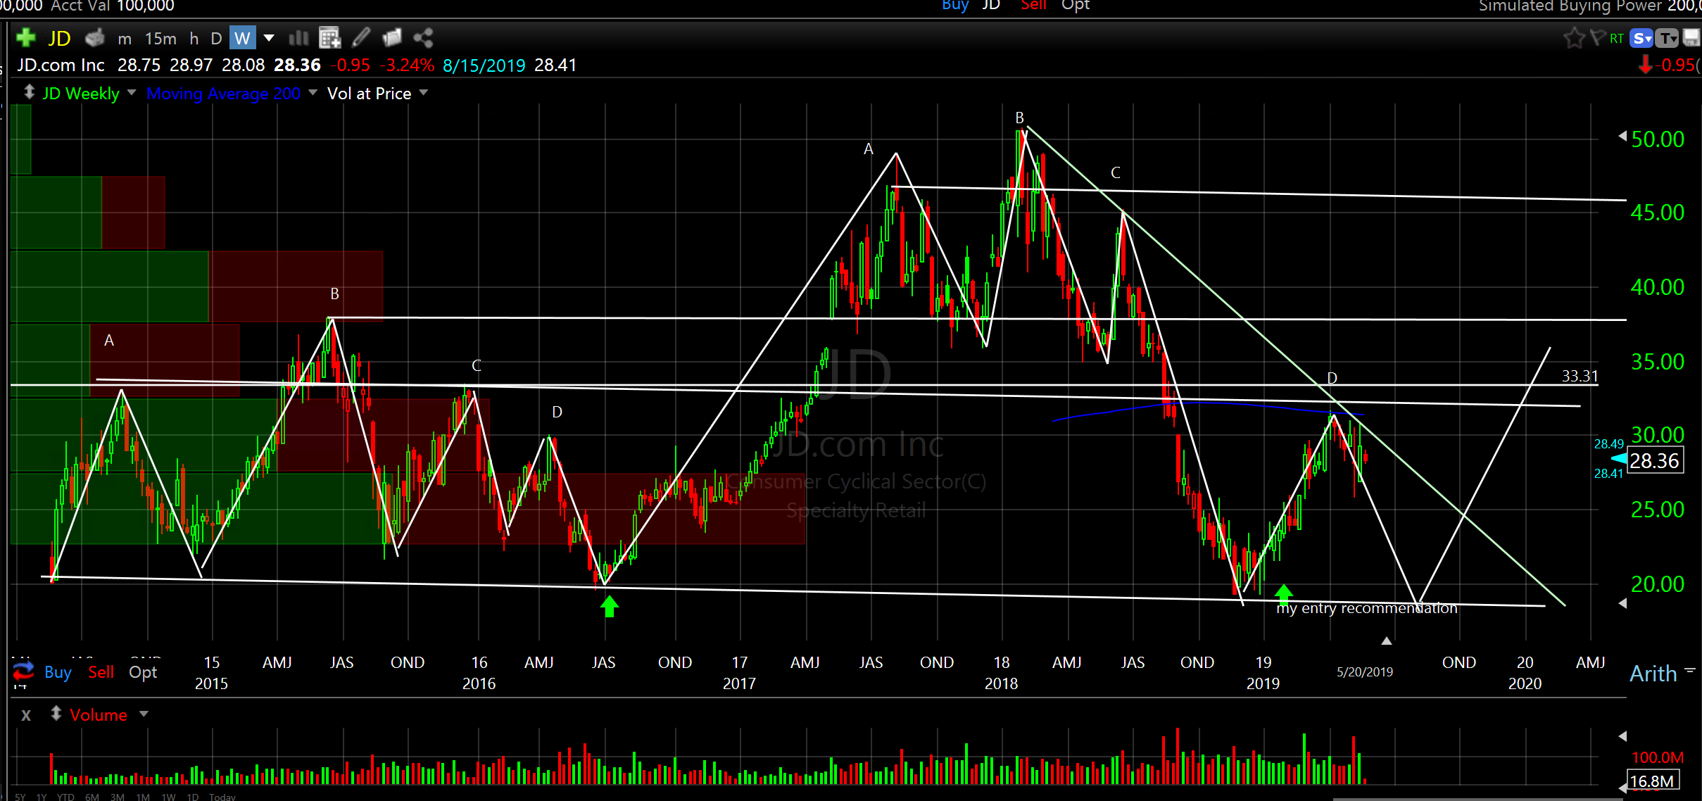Click the folder layouts icon
Viewport: 1702px width, 801px height.
coord(392,37)
